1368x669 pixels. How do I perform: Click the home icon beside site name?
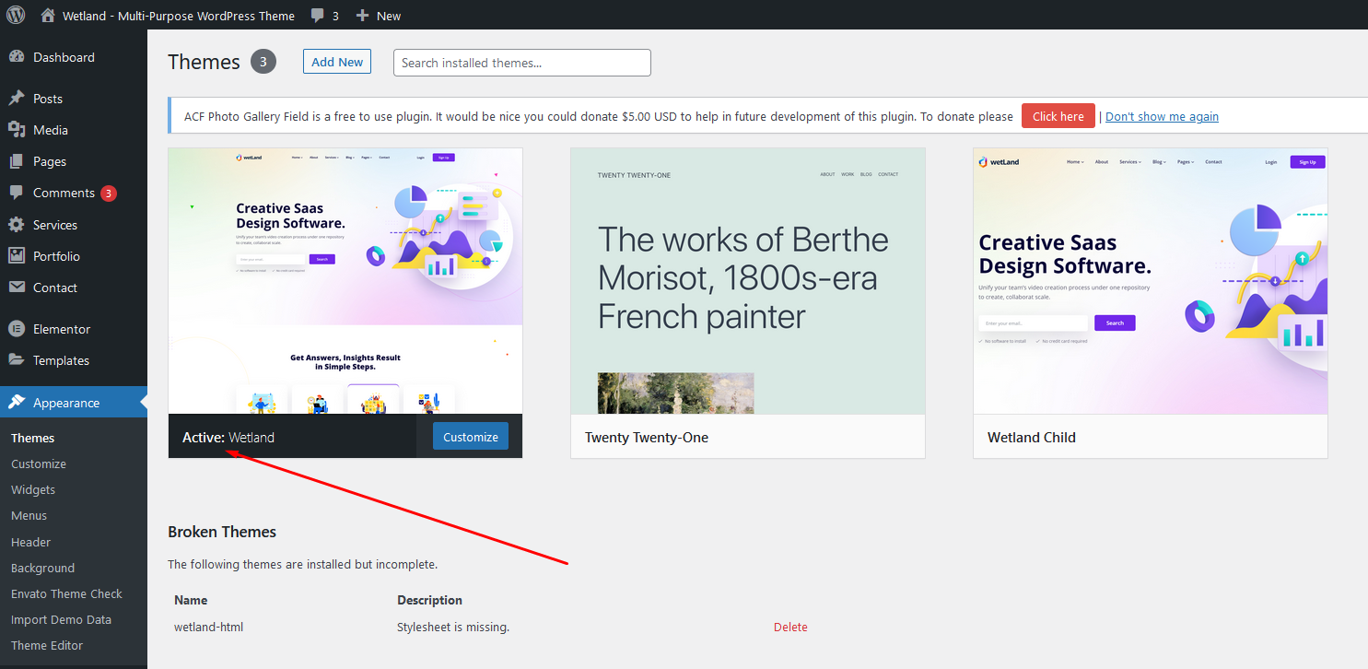[x=48, y=16]
